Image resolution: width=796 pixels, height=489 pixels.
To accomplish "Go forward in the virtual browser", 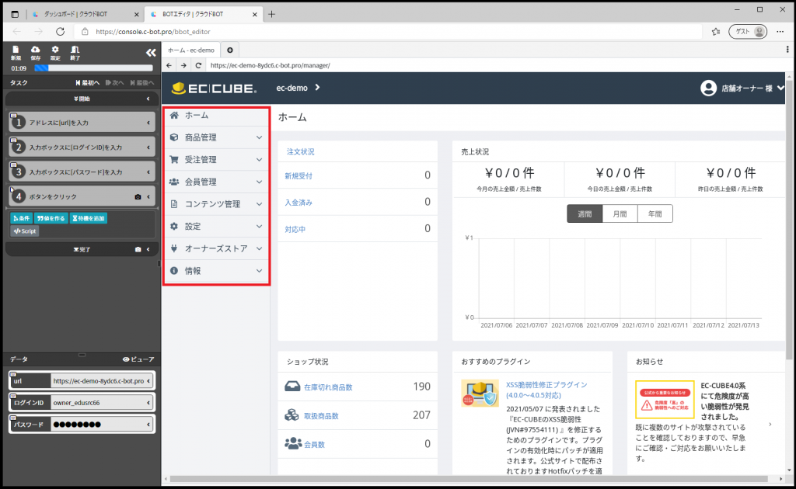I will pyautogui.click(x=183, y=65).
